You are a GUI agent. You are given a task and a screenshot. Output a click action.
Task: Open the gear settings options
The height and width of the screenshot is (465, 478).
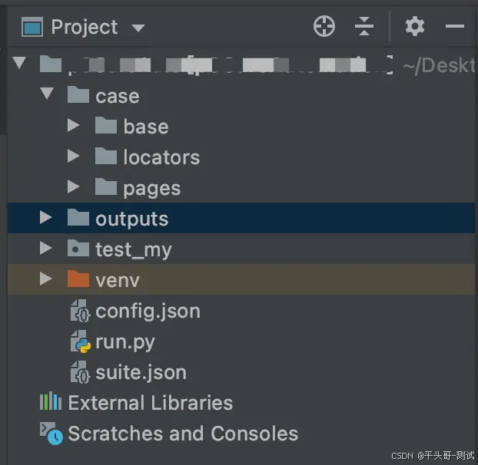(x=414, y=27)
